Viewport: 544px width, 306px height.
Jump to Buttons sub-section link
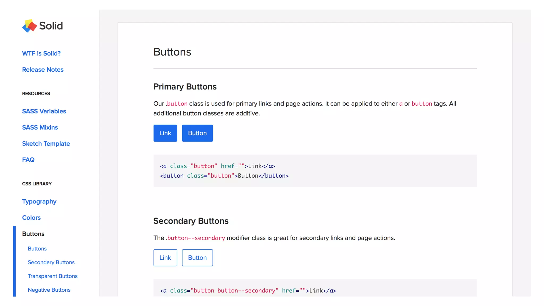click(x=37, y=249)
